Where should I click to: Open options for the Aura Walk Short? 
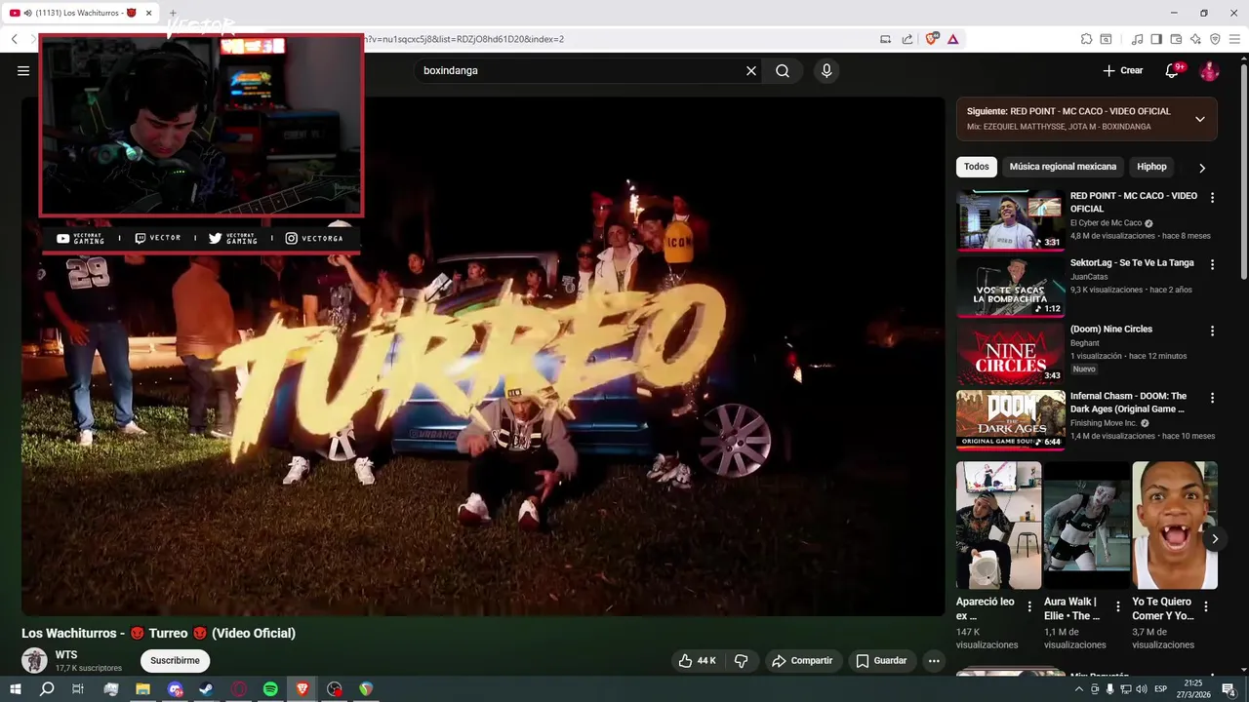[x=1118, y=606]
